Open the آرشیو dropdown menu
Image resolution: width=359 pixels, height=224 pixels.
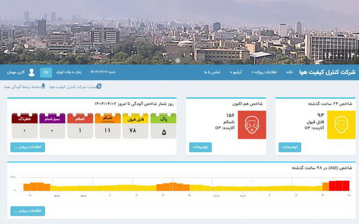coord(236,72)
